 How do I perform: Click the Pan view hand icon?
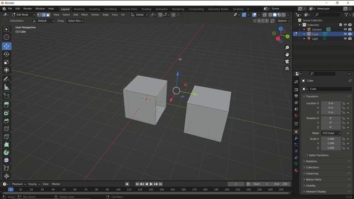click(287, 55)
